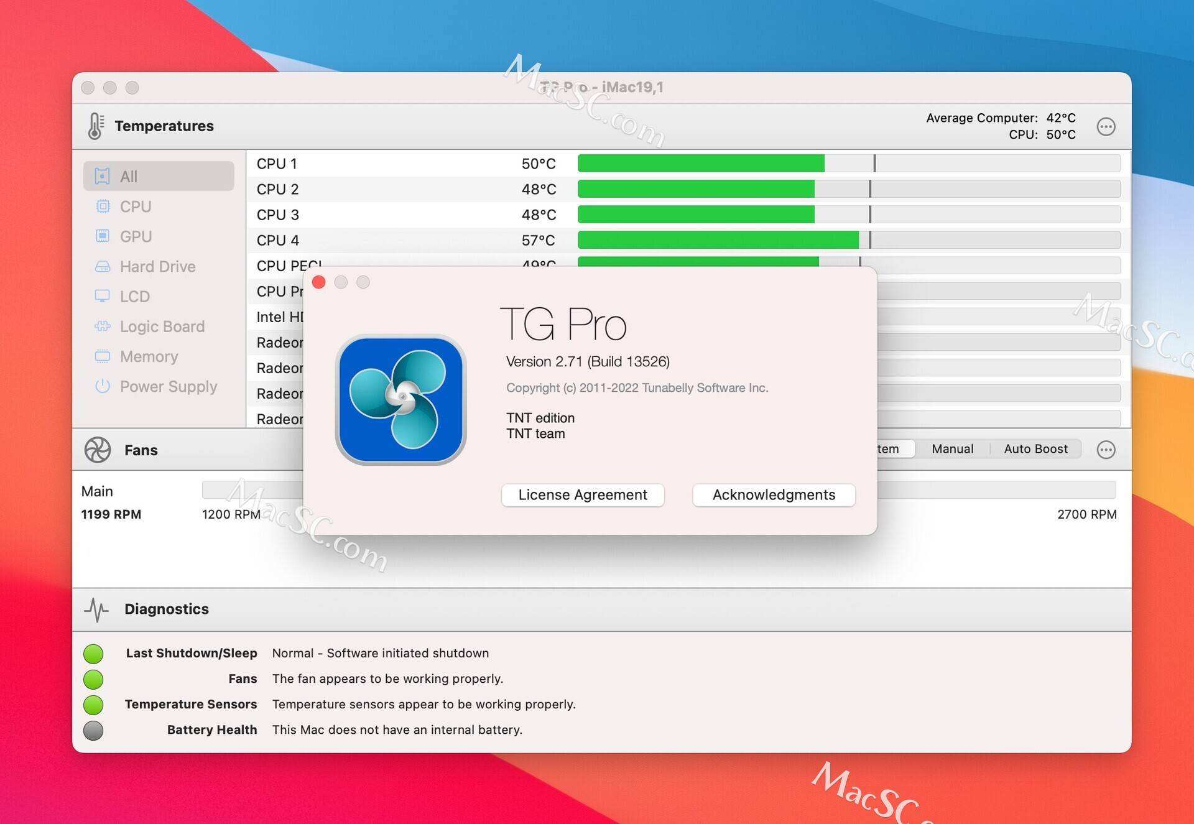Open the Acknowledgments
This screenshot has width=1194, height=824.
coord(774,495)
